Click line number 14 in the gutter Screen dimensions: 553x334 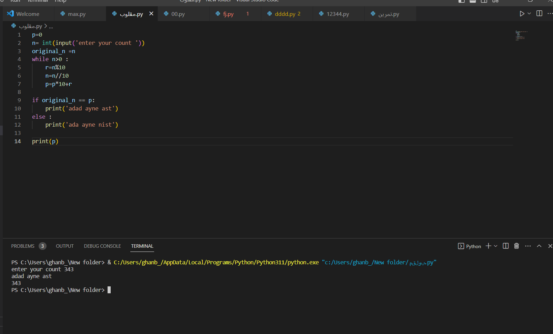(18, 141)
